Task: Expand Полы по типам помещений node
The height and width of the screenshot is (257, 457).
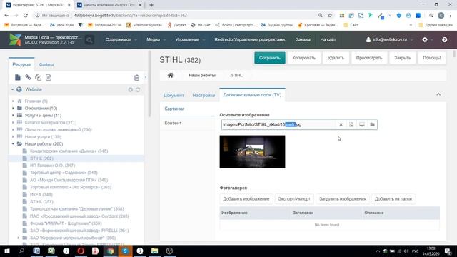Action: tap(13, 130)
